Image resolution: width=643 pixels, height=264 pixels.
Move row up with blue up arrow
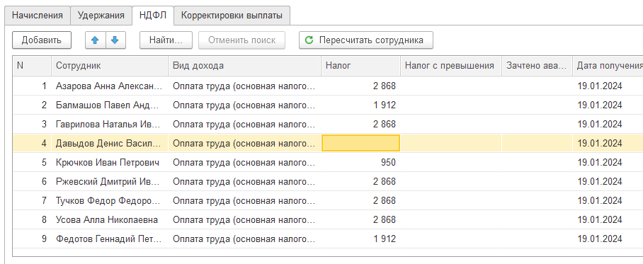tap(95, 40)
